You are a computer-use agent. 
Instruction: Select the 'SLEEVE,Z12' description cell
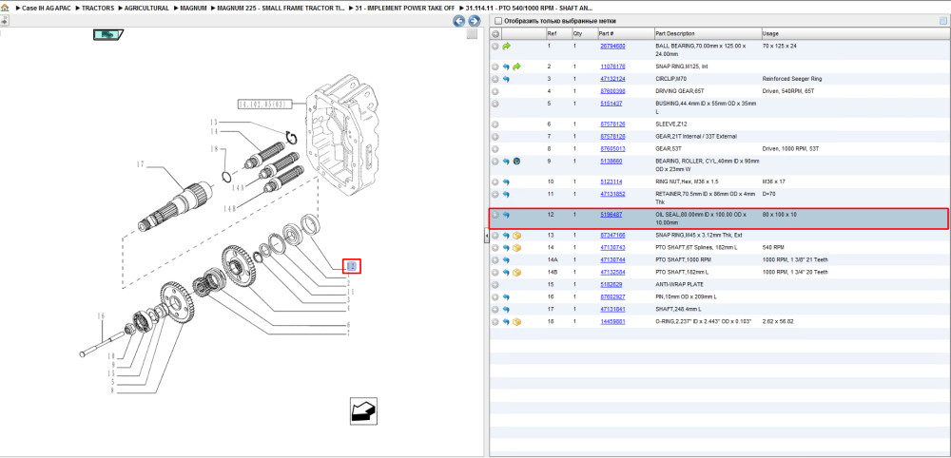click(671, 124)
